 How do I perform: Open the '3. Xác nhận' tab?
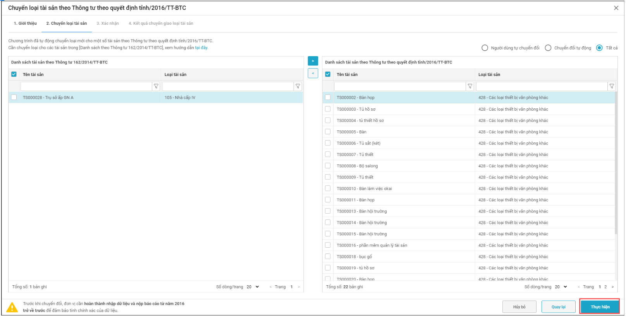click(108, 24)
